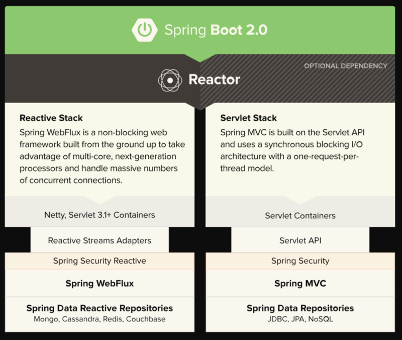Click the 'JDBC, JPA, NoSQL' text

tap(300, 319)
